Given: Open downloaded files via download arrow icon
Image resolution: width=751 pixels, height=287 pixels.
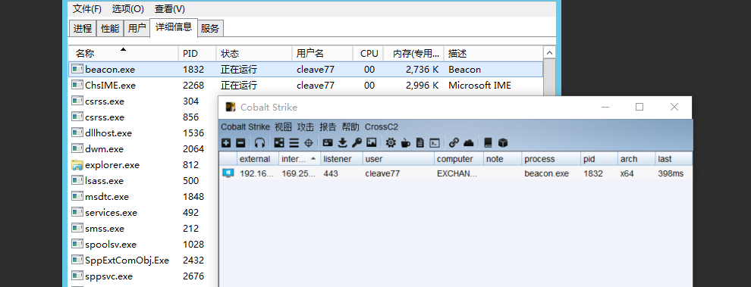Looking at the screenshot, I should click(342, 142).
